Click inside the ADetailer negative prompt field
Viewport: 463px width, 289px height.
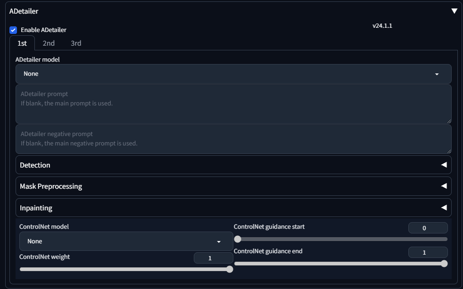pos(233,139)
